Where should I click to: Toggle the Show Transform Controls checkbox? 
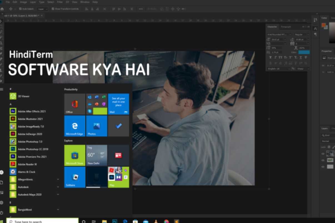[52, 9]
